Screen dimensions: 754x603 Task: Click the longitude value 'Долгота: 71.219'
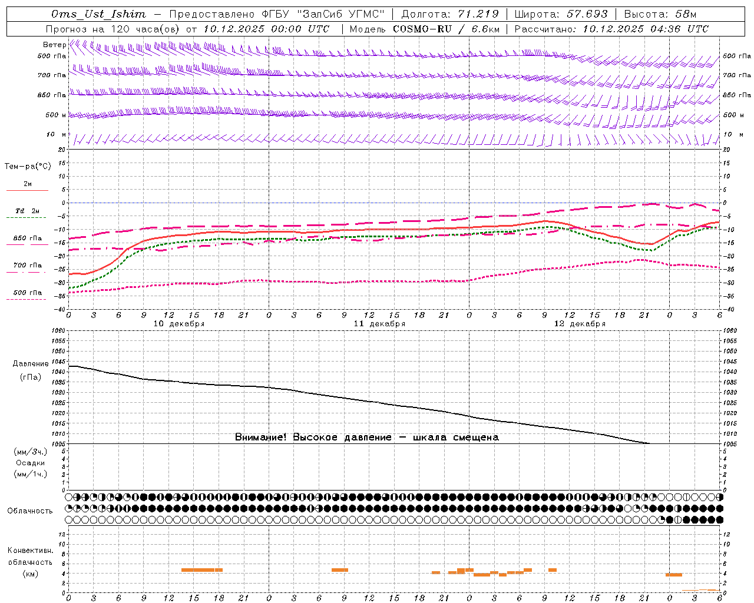(450, 14)
